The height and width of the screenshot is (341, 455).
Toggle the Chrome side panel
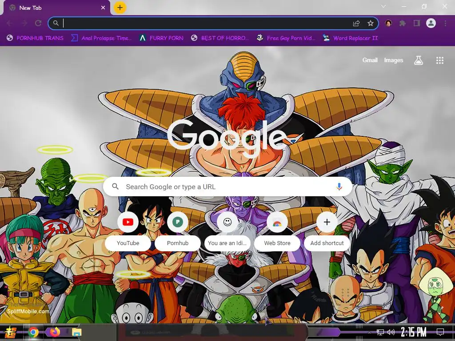point(417,23)
